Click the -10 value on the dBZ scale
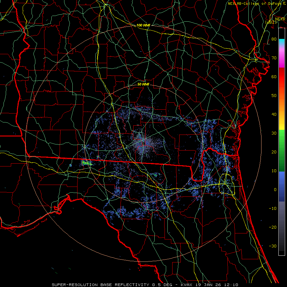Viewport: 287px width, 287px height. click(x=273, y=209)
